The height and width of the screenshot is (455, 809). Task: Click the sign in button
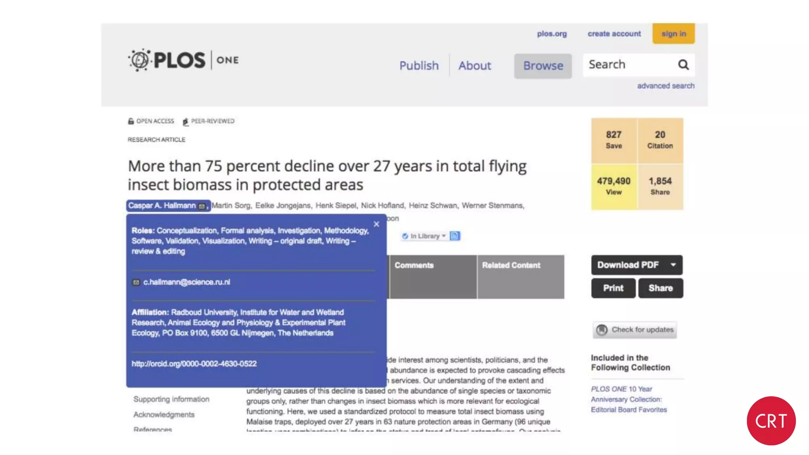674,34
